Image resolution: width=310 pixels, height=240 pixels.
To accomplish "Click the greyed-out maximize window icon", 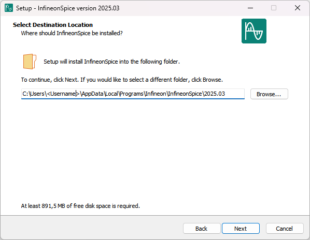I will pos(274,8).
